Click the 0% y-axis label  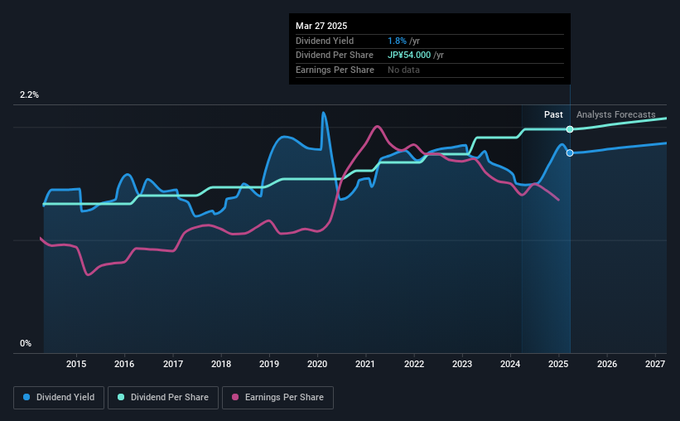[x=26, y=343]
